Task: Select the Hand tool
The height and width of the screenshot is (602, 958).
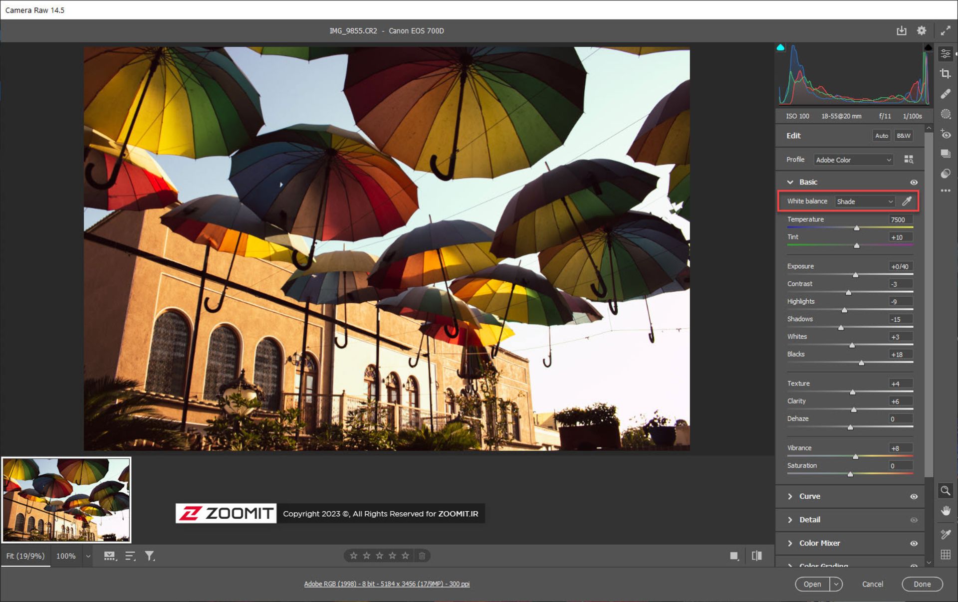Action: (945, 510)
